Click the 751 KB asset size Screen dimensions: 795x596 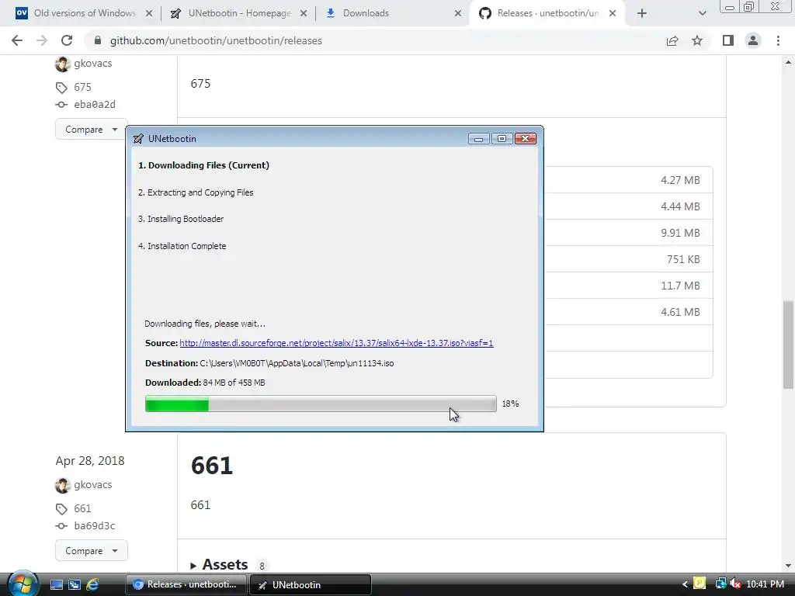(683, 259)
